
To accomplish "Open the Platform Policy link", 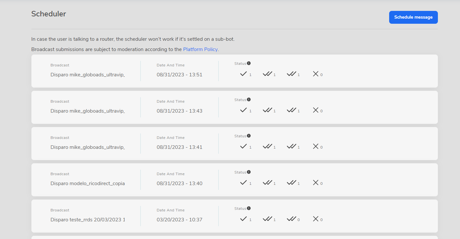I will (x=200, y=49).
